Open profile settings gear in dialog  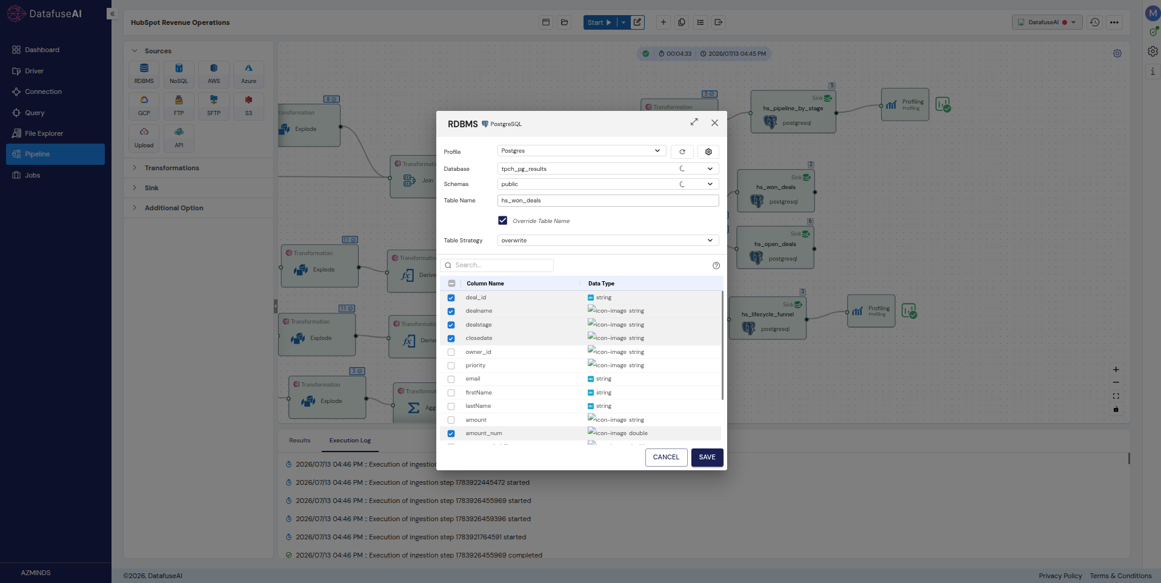coord(708,152)
